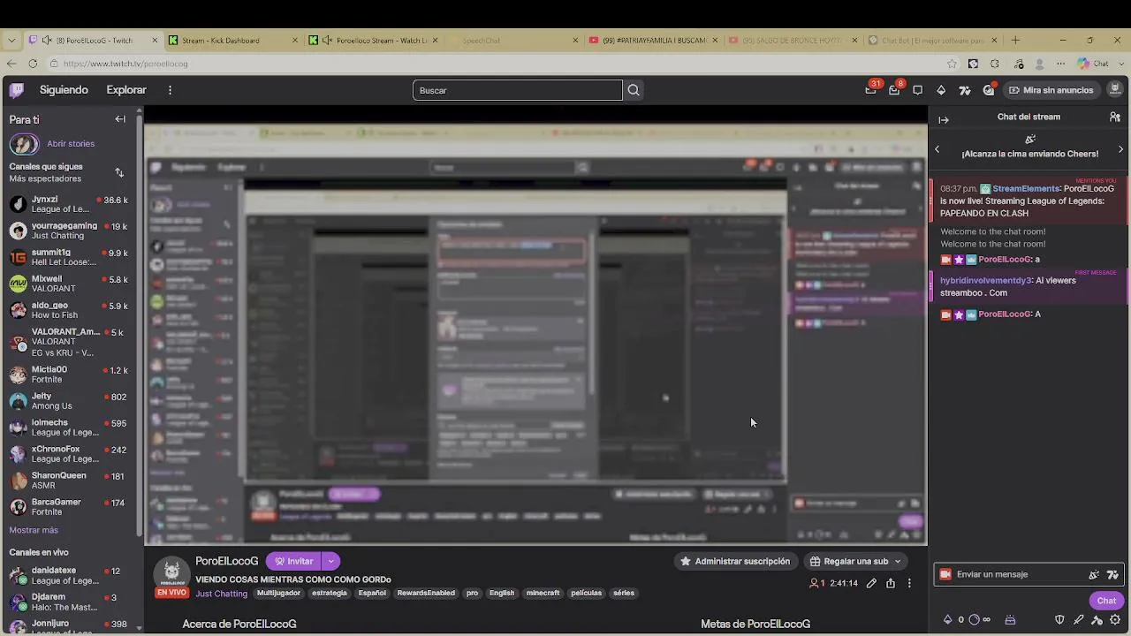
Task: Open Prime loot icon with 31 badge
Action: (x=871, y=89)
